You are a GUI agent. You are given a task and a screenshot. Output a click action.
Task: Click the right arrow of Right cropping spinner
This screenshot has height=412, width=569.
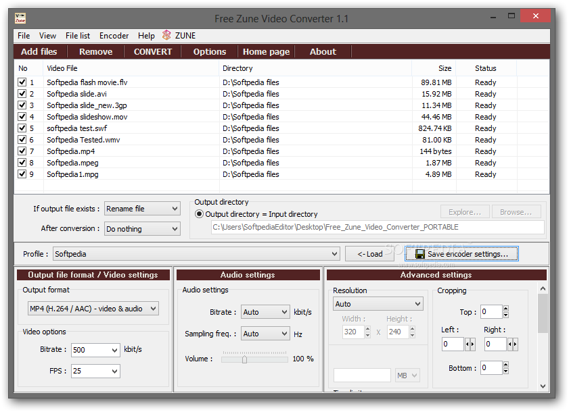[x=515, y=344]
